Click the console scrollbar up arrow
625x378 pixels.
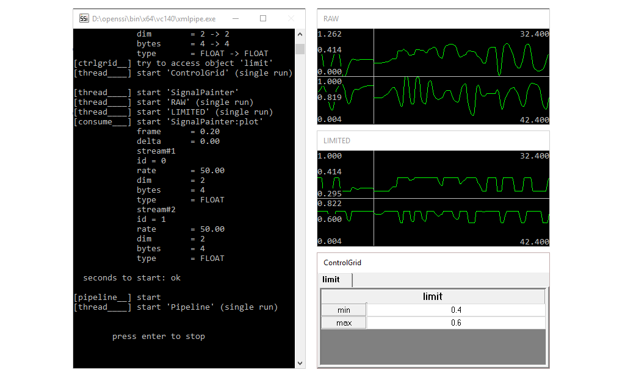tap(300, 34)
